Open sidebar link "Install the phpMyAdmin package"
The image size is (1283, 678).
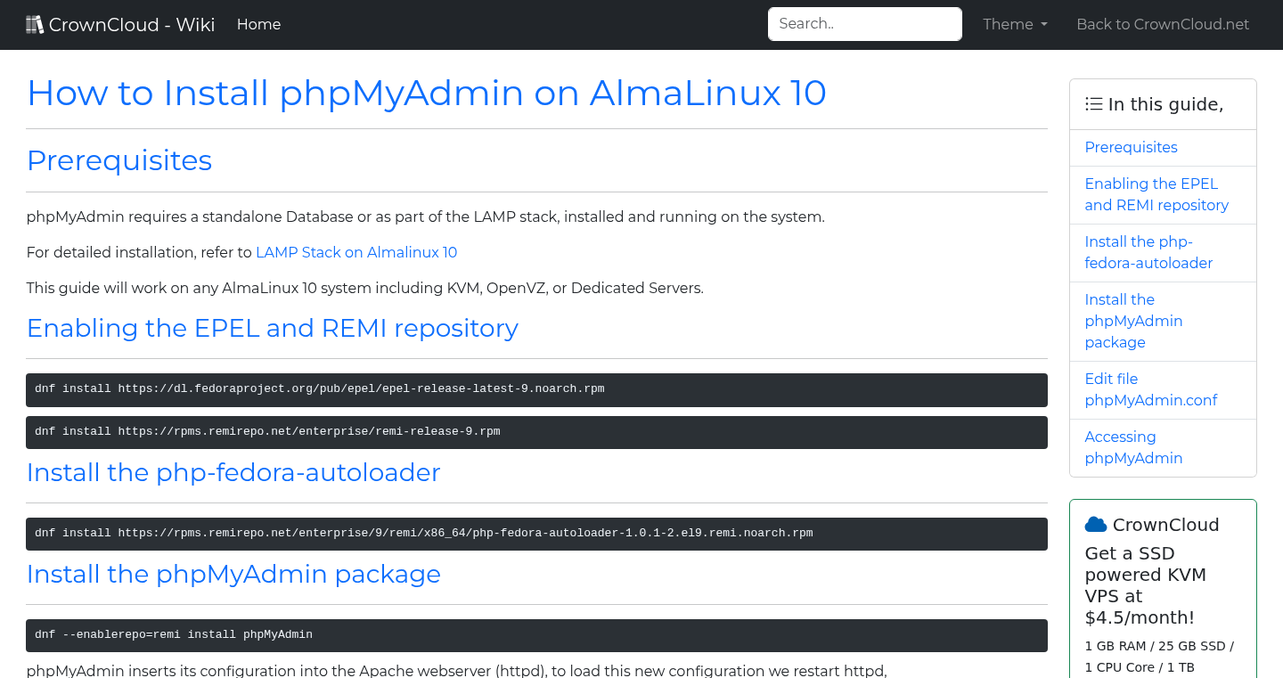[1133, 321]
